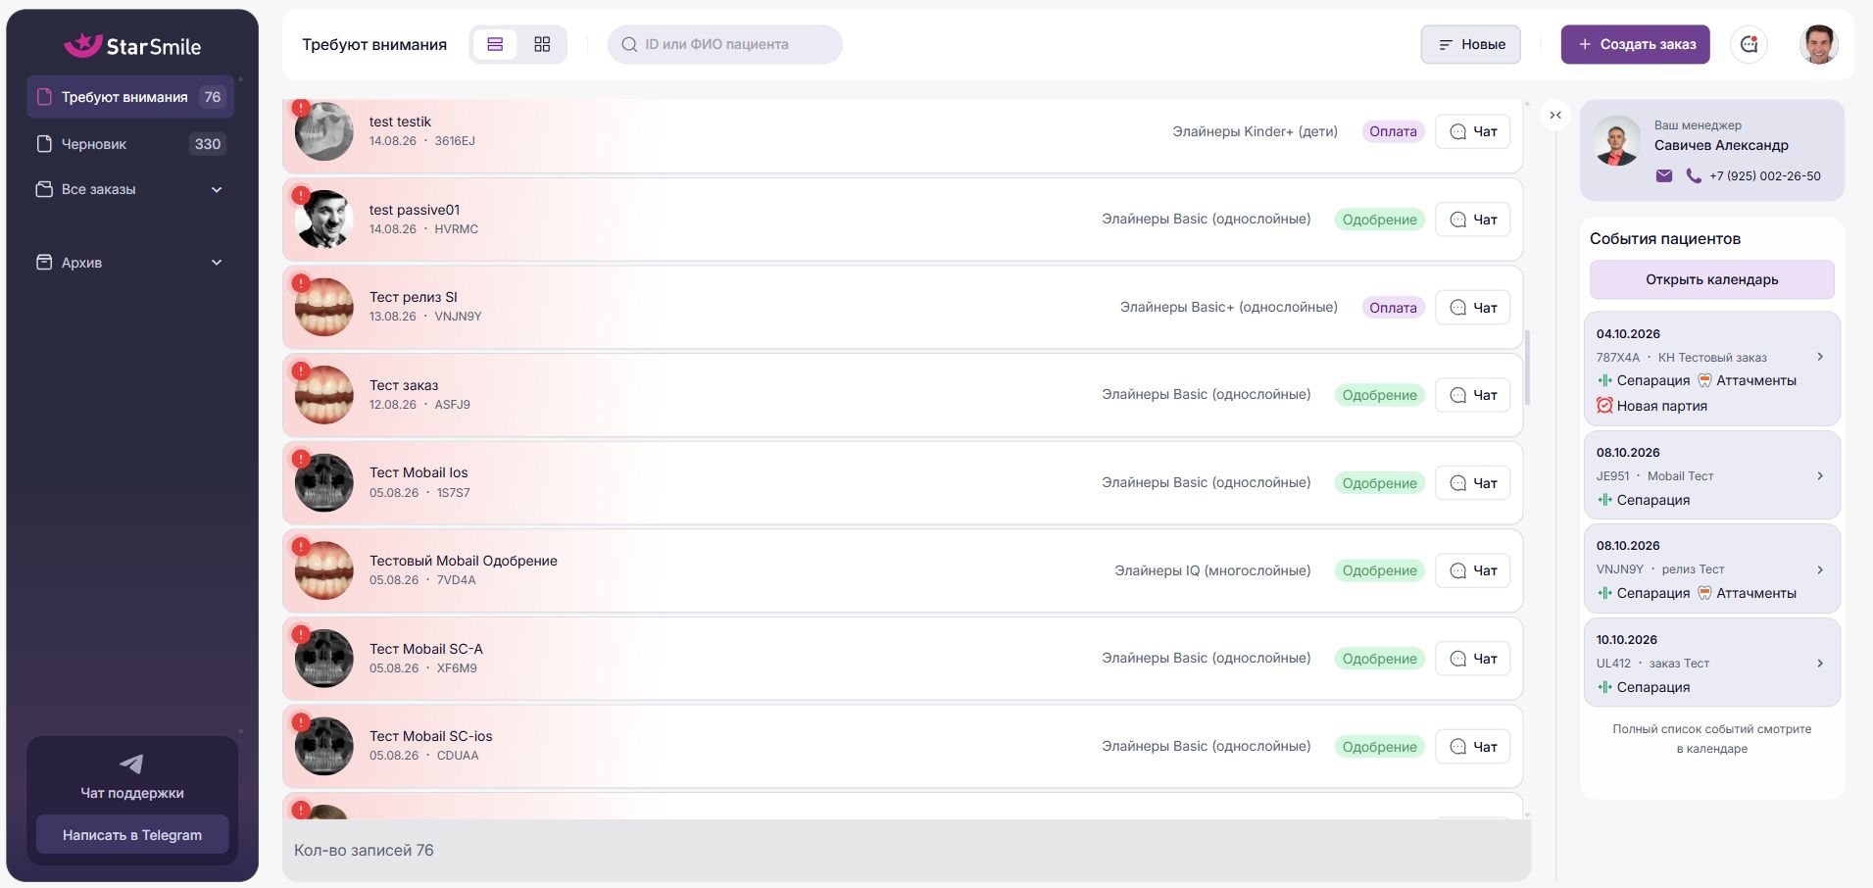Click the magnifier icon in the search box
Image resolution: width=1873 pixels, height=888 pixels.
(x=629, y=44)
